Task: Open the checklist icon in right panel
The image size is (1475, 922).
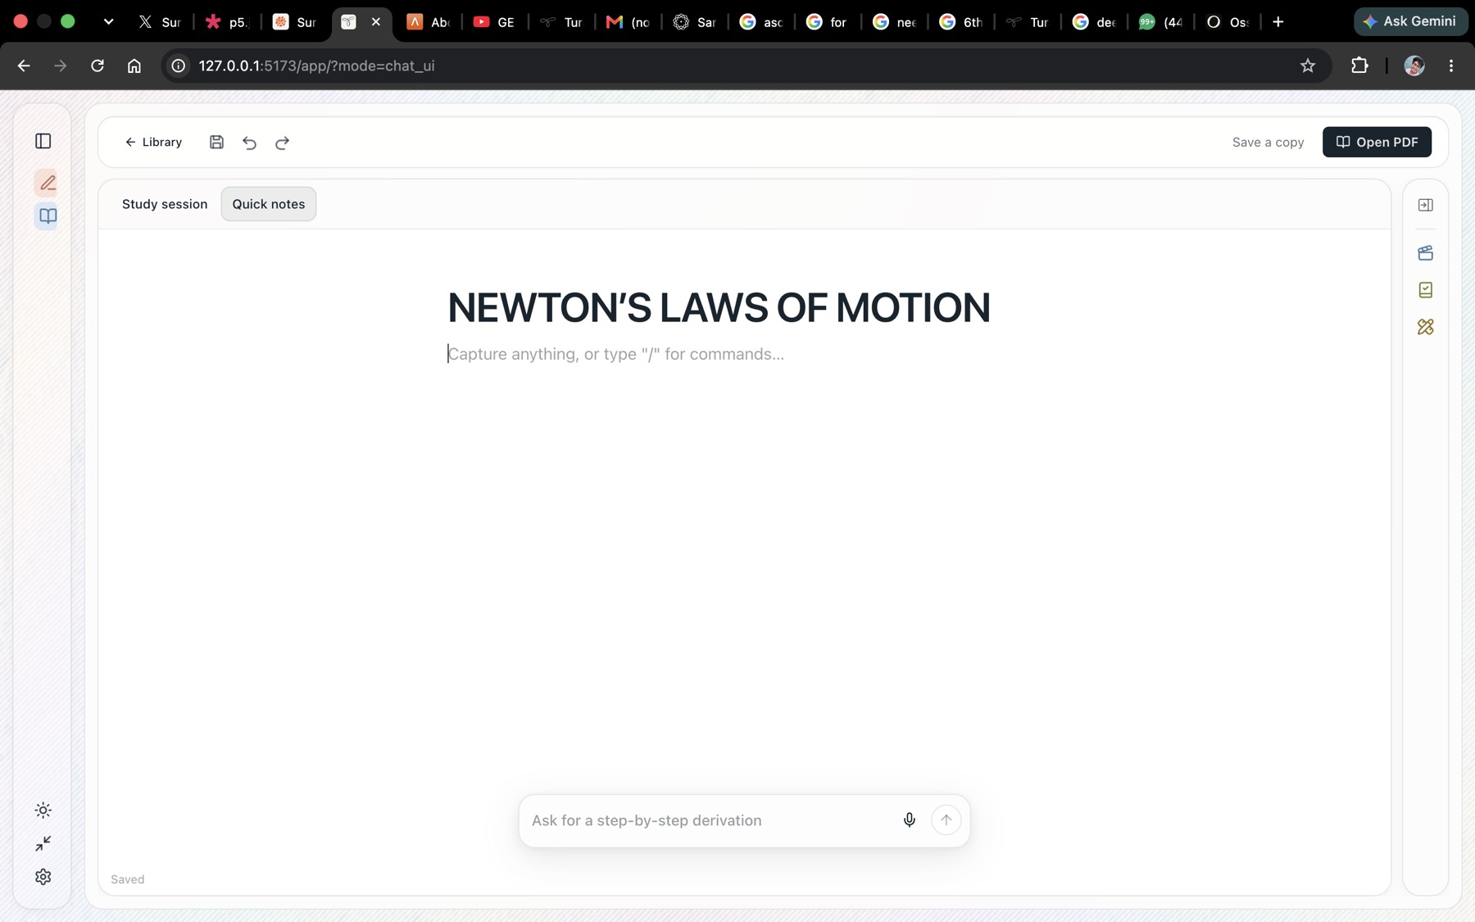Action: [1426, 290]
